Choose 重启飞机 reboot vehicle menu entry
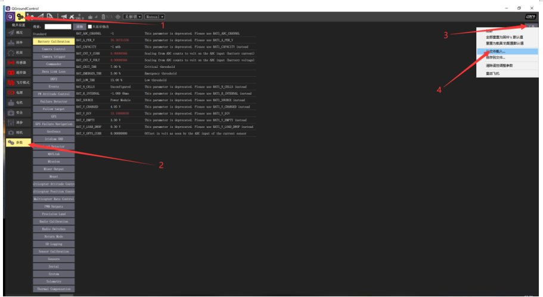Image resolution: width=543 pixels, height=297 pixels. (x=507, y=74)
